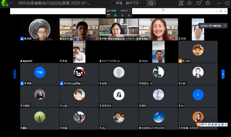Click the reply arrow on the speaking notice
The image size is (231, 137).
coord(225,26)
